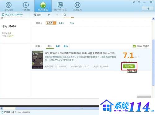Viewport: 155px width, 115px height.
Task: Click the vertical scrollbar up arrow
Action: click(153, 19)
